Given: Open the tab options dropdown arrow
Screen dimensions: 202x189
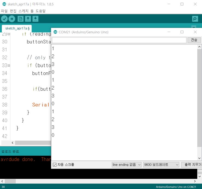Looking at the screenshot, I should 194,27.
